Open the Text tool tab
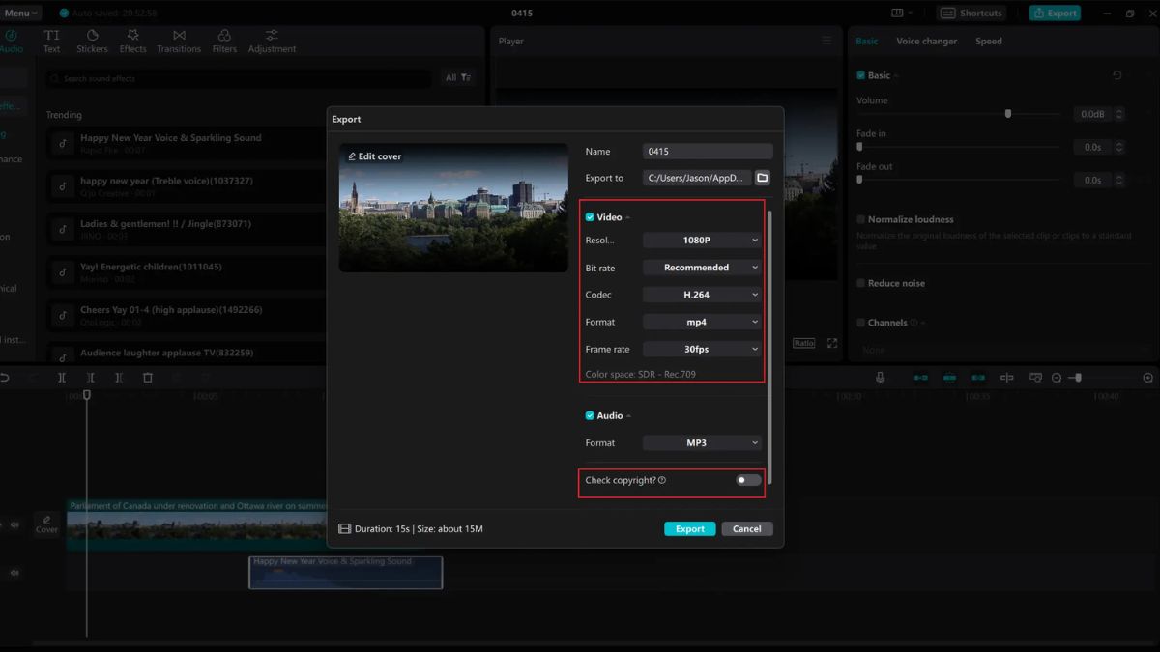The width and height of the screenshot is (1160, 652). click(x=52, y=42)
